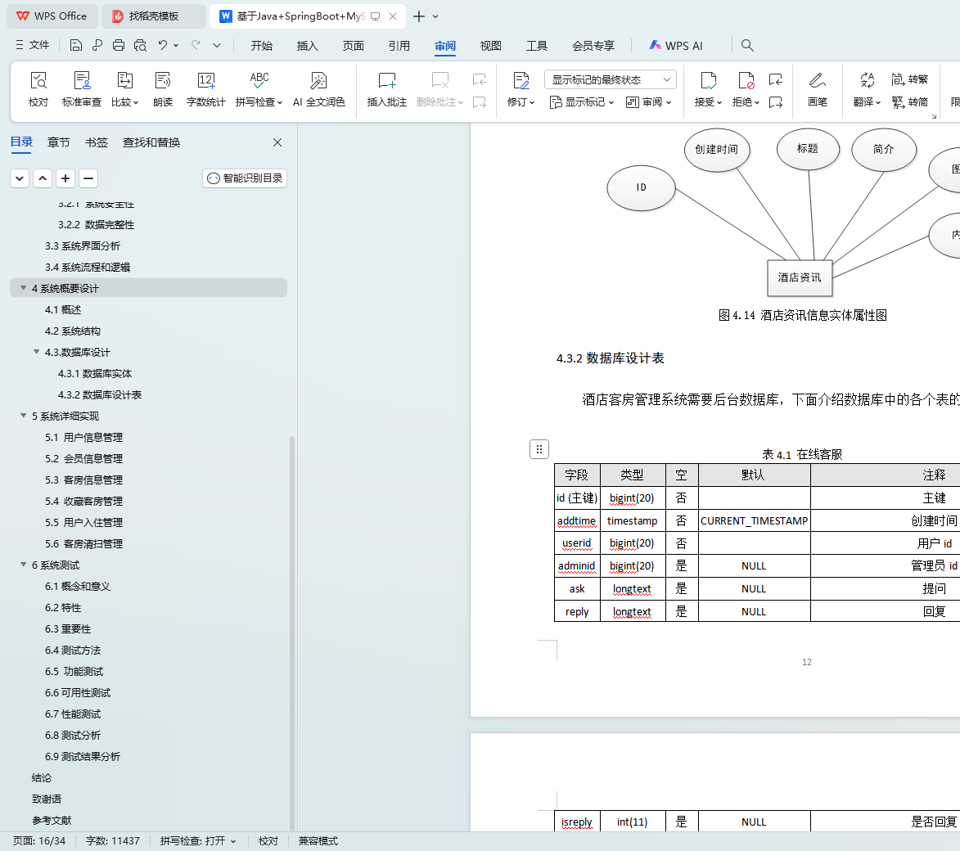The width and height of the screenshot is (960, 851).
Task: Collapse the 6 系统测试 node
Action: pyautogui.click(x=23, y=565)
